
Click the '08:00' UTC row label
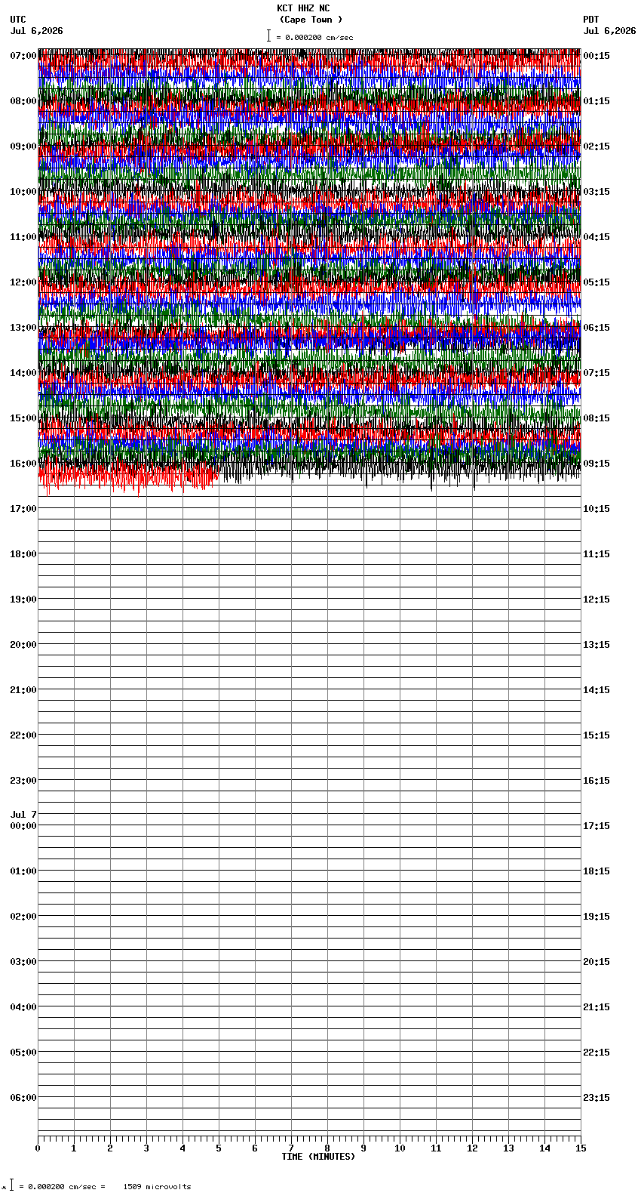click(23, 101)
